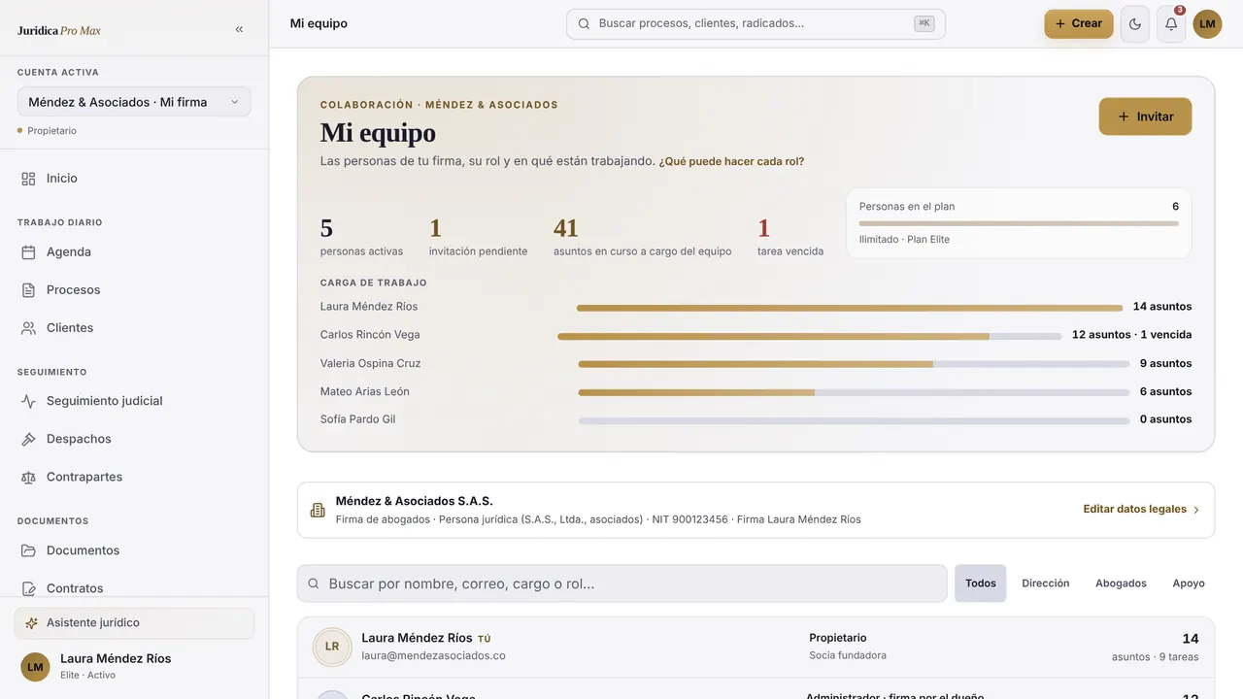Image resolution: width=1243 pixels, height=699 pixels.
Task: Click Sofía Pardo Gil name in workload
Action: click(357, 419)
